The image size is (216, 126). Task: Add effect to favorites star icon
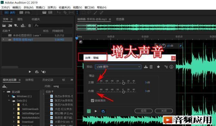158,67
